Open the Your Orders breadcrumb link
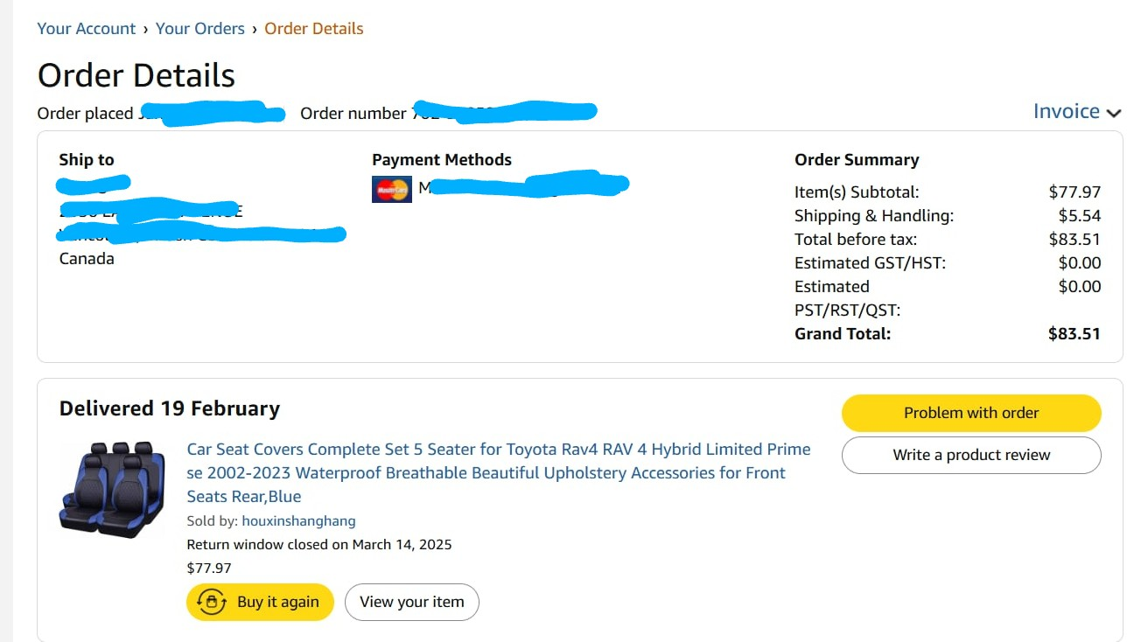The height and width of the screenshot is (642, 1127). click(x=199, y=29)
